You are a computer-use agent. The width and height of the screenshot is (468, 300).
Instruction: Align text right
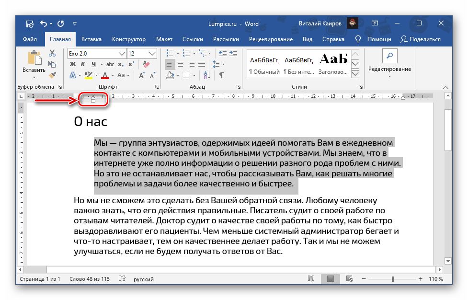(x=191, y=64)
